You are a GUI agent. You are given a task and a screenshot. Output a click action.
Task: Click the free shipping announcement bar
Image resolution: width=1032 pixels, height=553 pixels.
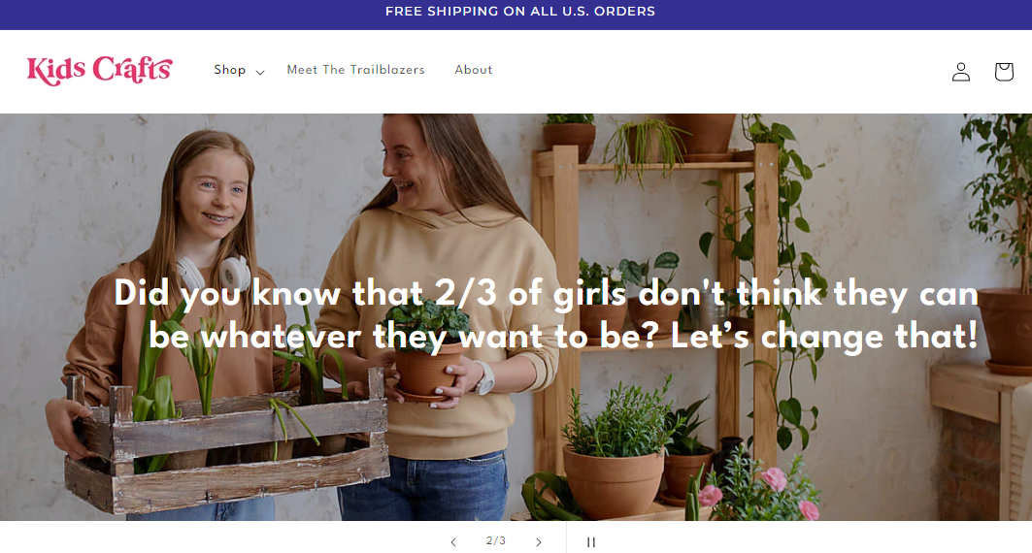[519, 12]
